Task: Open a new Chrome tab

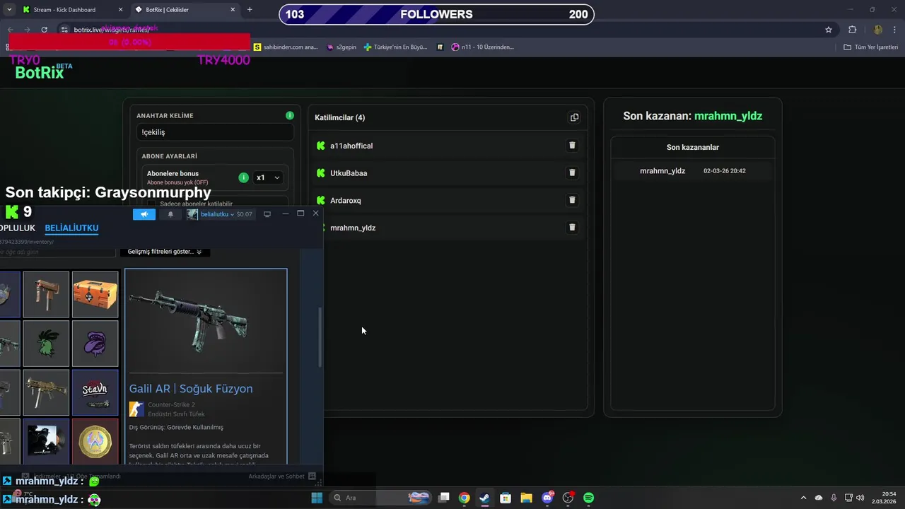Action: (x=249, y=10)
